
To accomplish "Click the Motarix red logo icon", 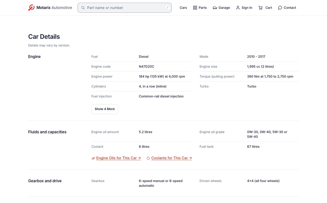I will (x=31, y=8).
